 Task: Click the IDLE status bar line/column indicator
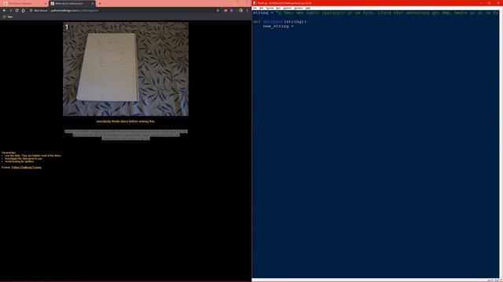(494, 280)
